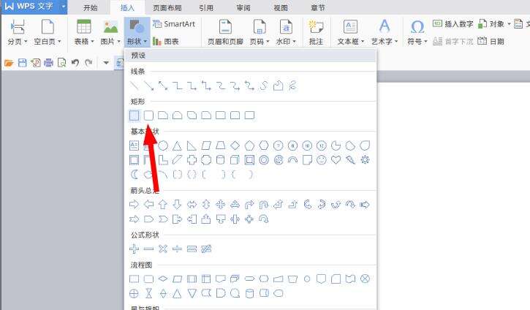Insert a 日期 date

[491, 41]
